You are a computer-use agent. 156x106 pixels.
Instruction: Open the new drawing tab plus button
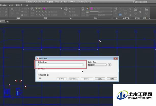(8, 21)
